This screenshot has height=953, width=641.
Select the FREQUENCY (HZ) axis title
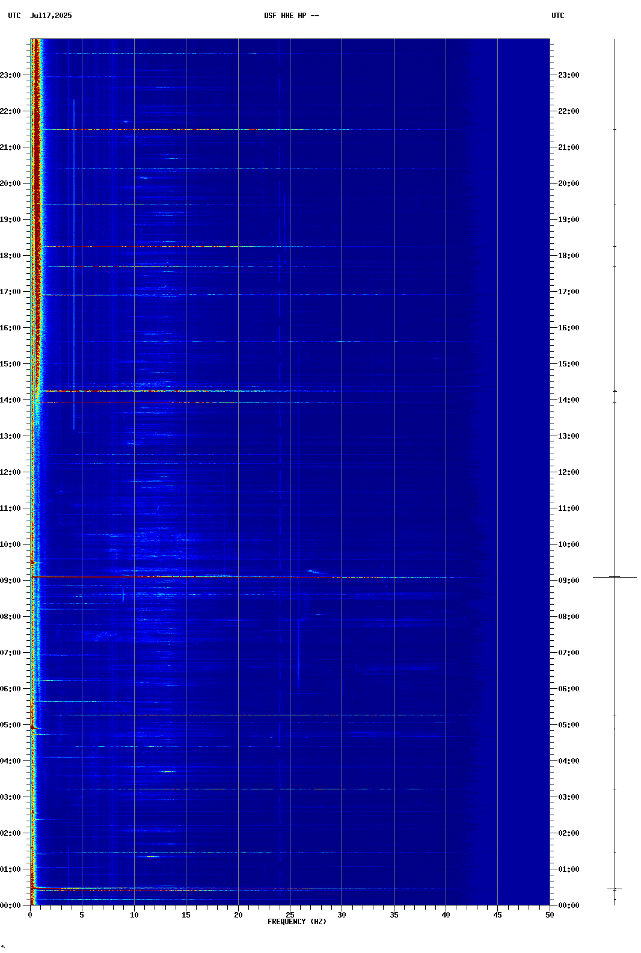pyautogui.click(x=297, y=922)
